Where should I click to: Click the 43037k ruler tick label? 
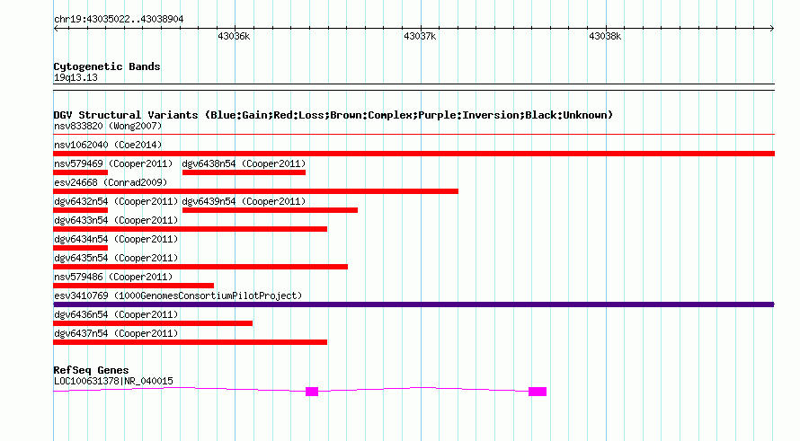420,36
